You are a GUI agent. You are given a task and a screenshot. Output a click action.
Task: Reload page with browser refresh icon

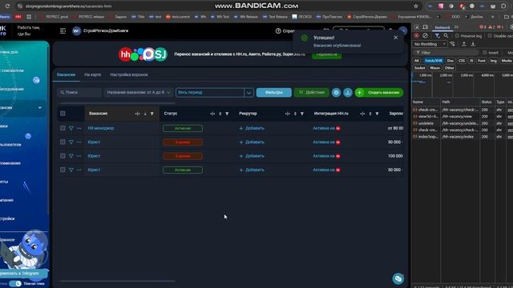tap(7, 6)
